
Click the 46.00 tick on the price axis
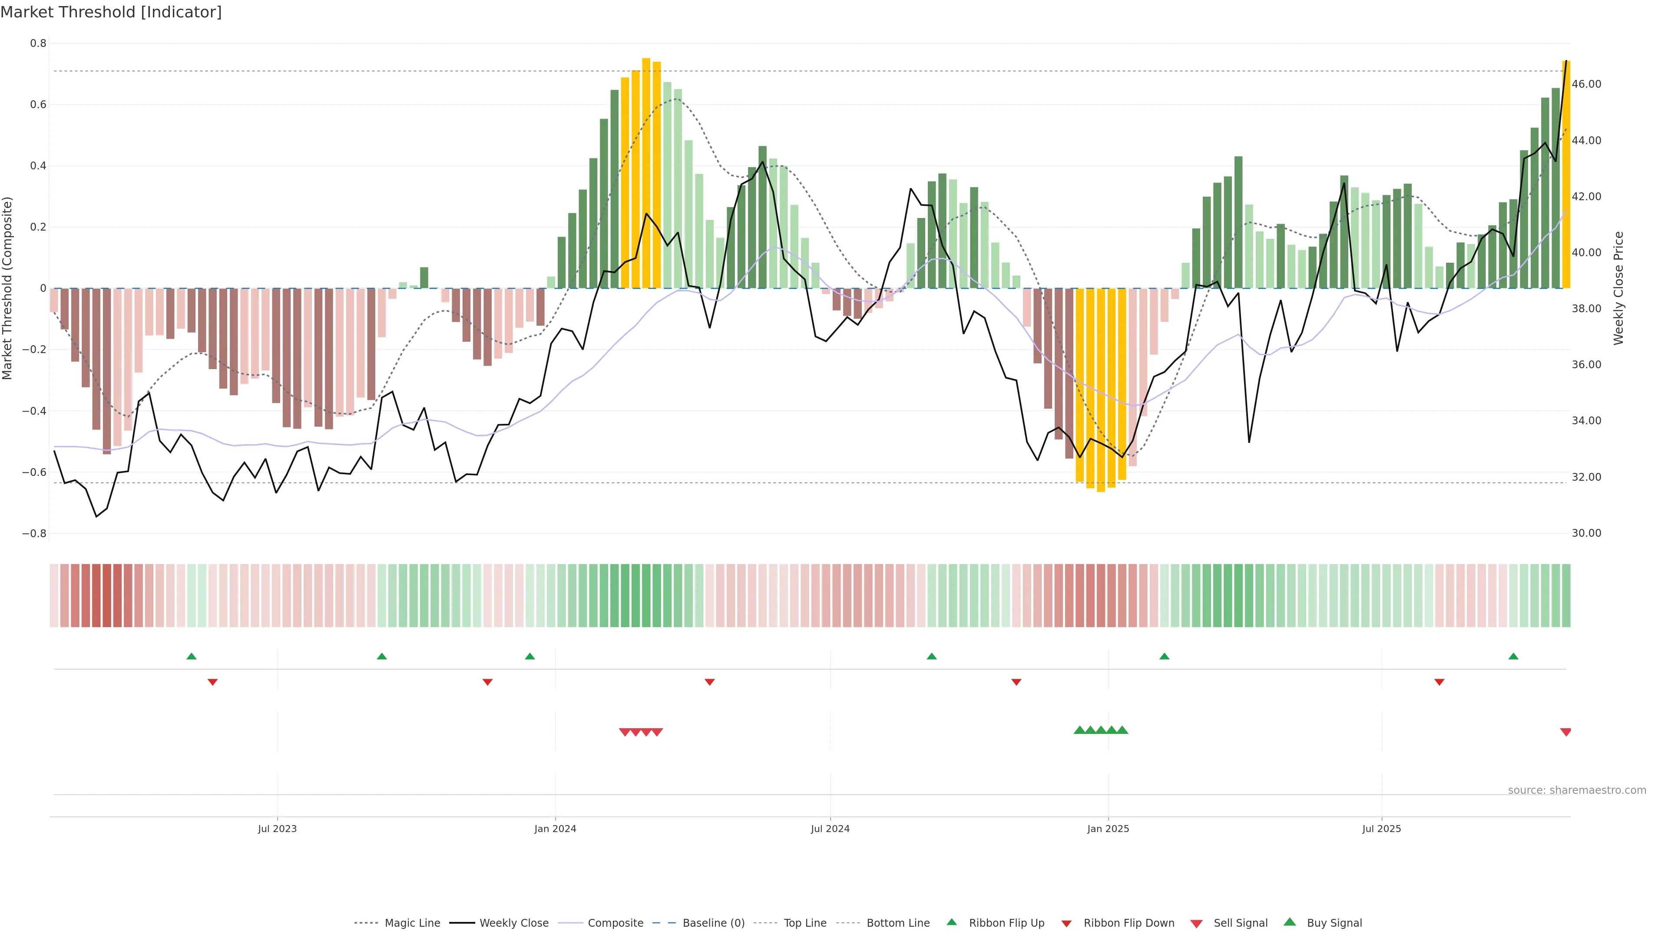point(1586,84)
